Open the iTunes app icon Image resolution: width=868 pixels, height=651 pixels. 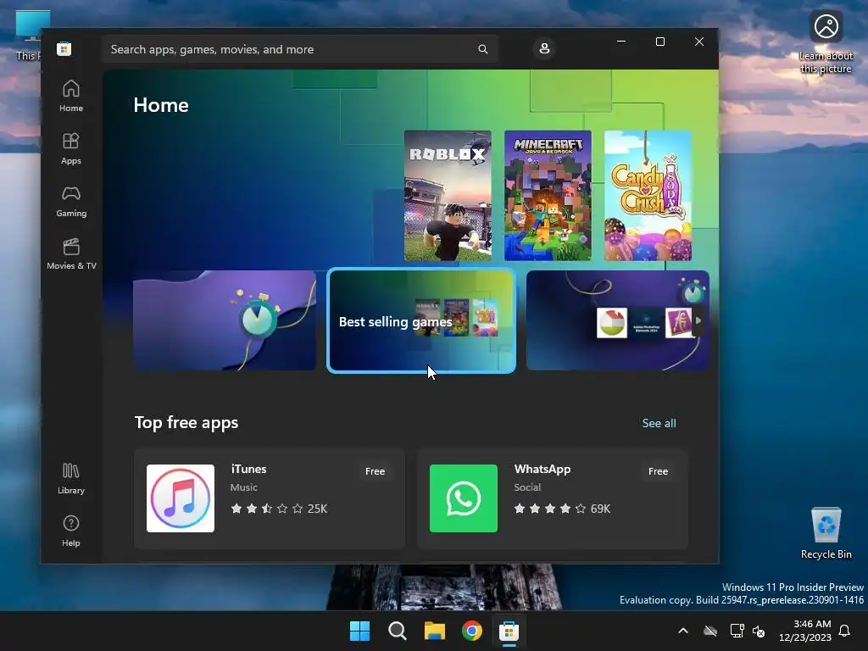pos(181,498)
